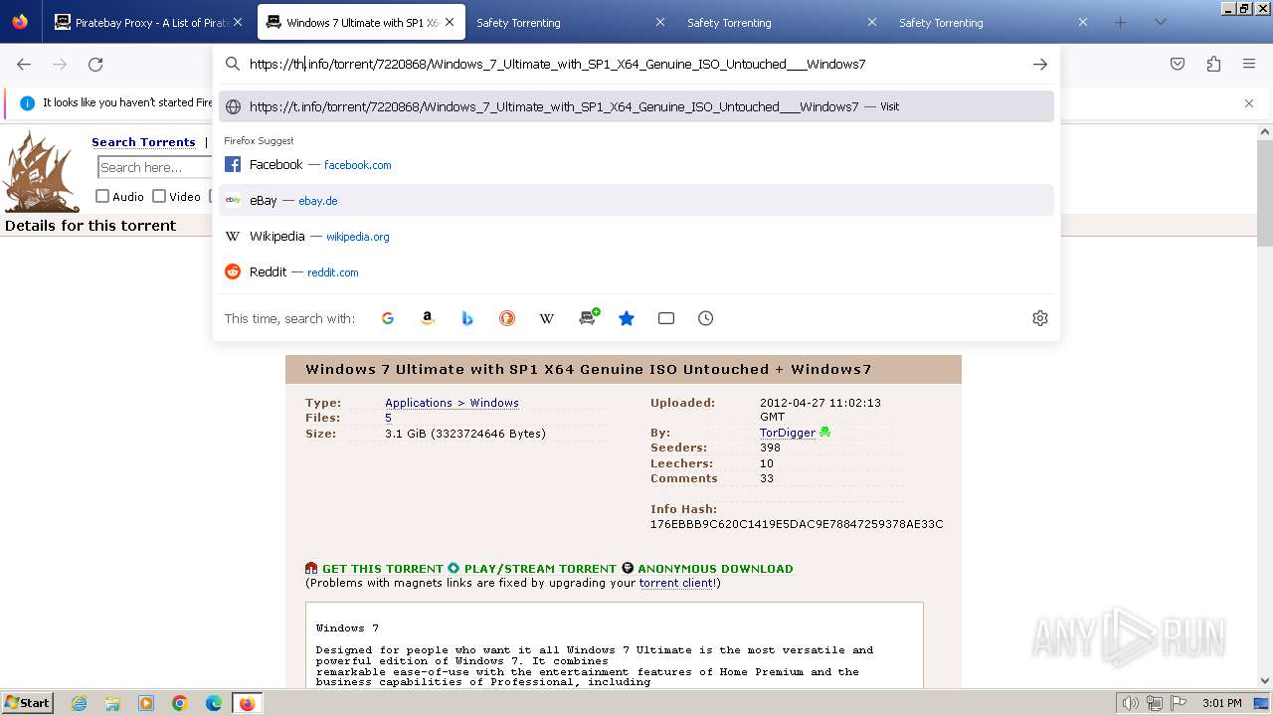Select the Visit t.info torrent URL suggestion

(636, 106)
